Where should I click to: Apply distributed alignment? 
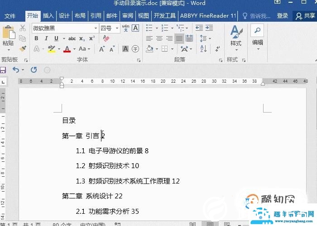(189, 38)
